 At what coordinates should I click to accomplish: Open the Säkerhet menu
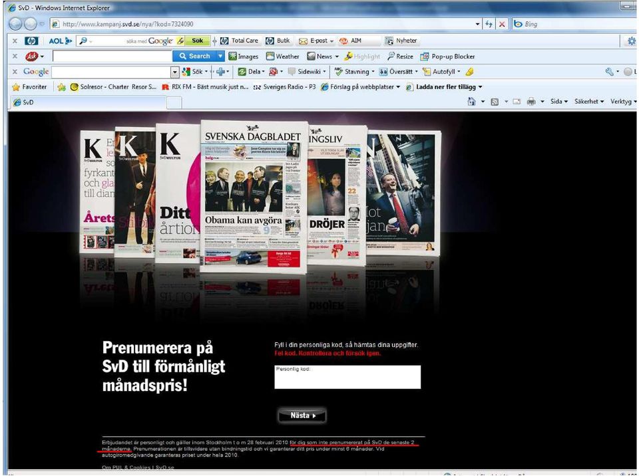[x=589, y=102]
